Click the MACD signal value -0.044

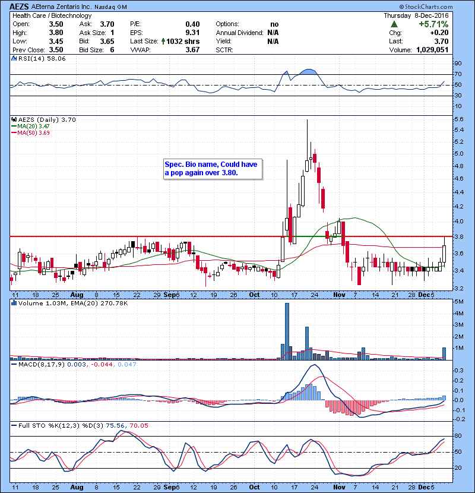[x=103, y=365]
